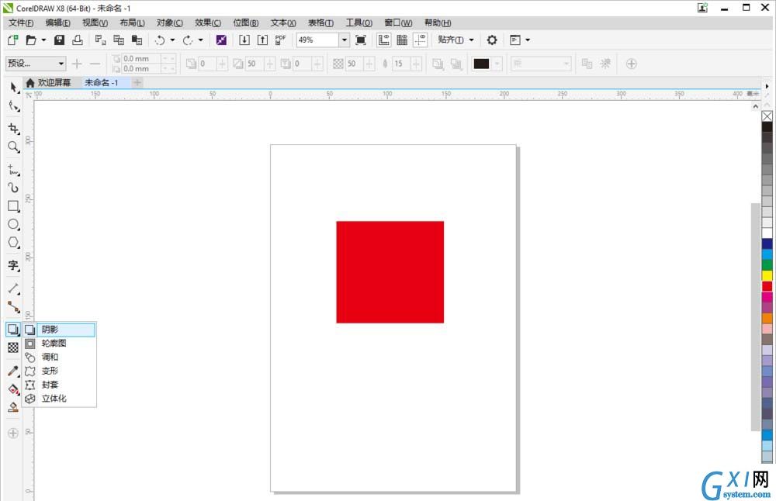Choose the Crop tool

click(x=13, y=129)
